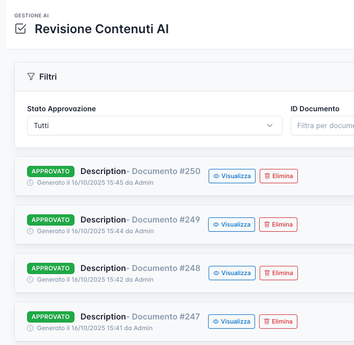The height and width of the screenshot is (345, 354).
Task: Show Documento #247 via Visualizza
Action: click(x=232, y=322)
